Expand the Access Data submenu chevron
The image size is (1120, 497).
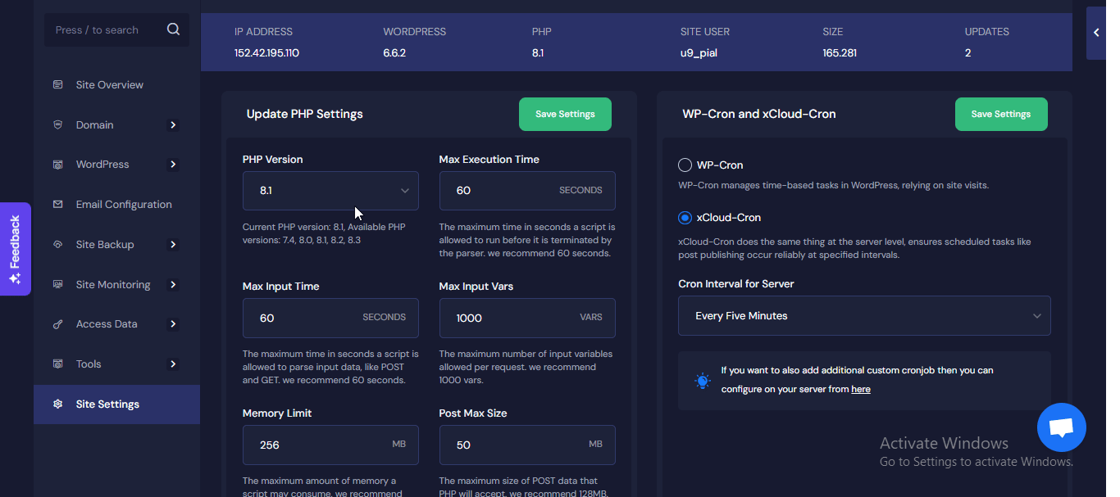click(173, 324)
